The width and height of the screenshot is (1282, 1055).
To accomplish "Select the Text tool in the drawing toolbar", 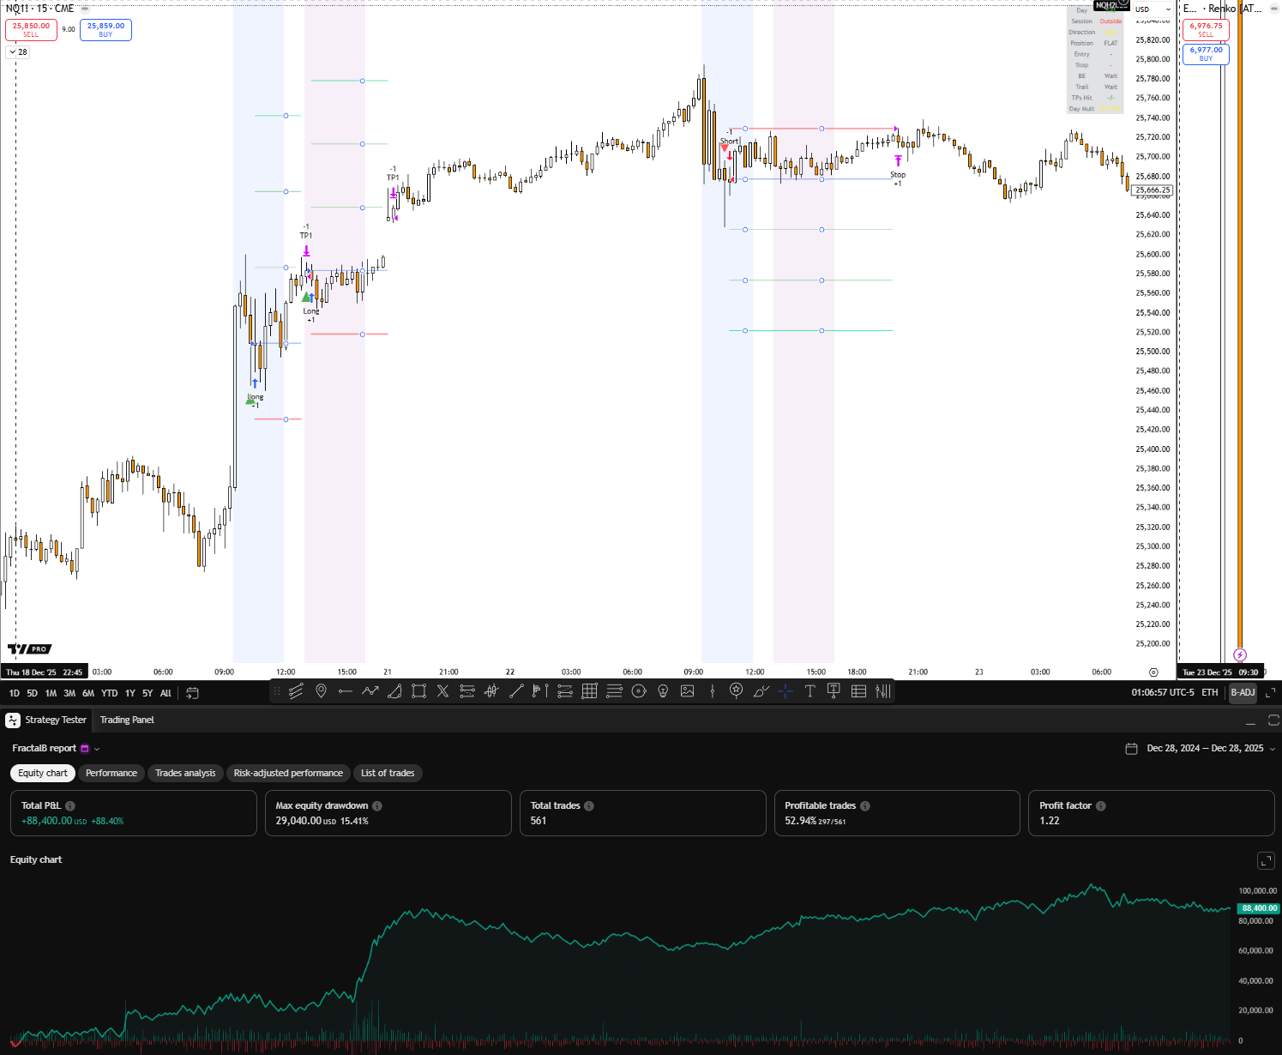I will click(x=810, y=691).
